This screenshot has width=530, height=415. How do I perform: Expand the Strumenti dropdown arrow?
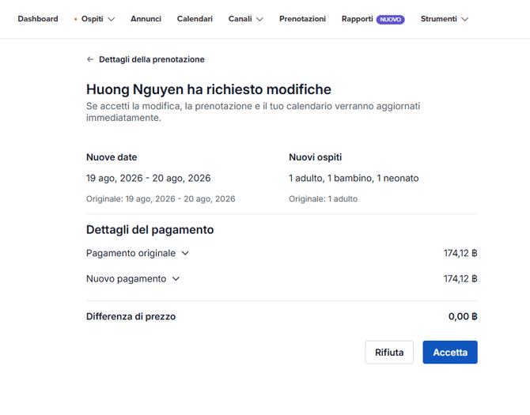point(464,19)
